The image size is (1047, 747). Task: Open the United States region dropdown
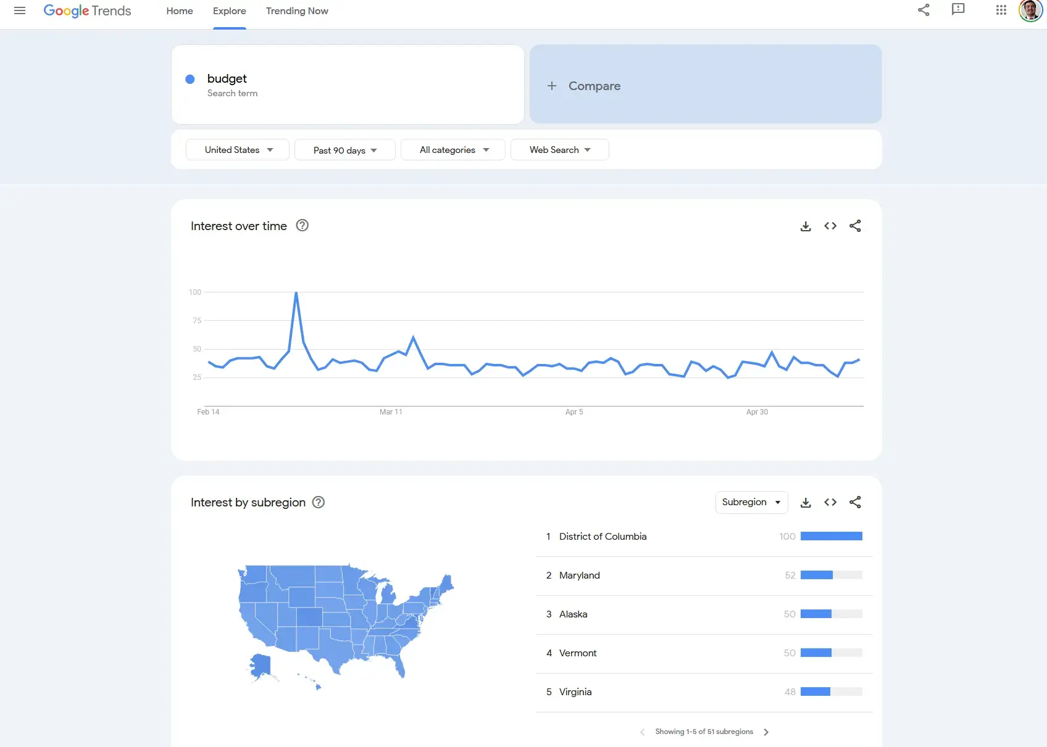tap(237, 149)
